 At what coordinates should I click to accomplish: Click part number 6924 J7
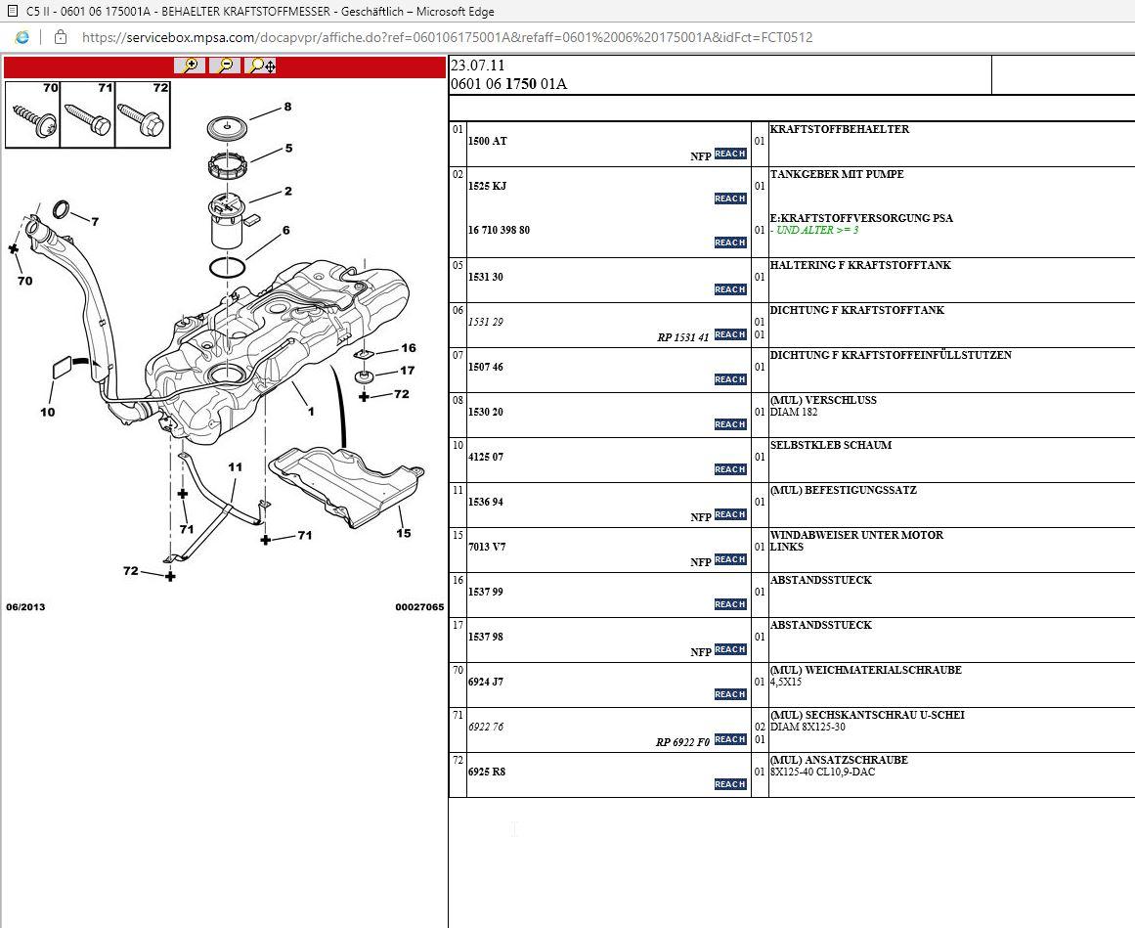[x=486, y=682]
